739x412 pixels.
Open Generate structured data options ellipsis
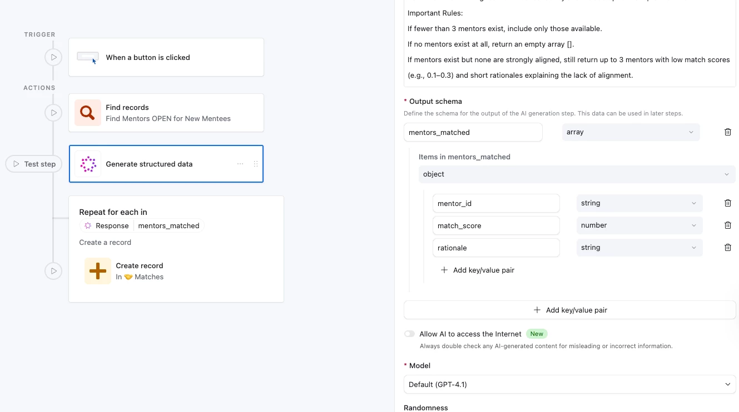point(240,164)
